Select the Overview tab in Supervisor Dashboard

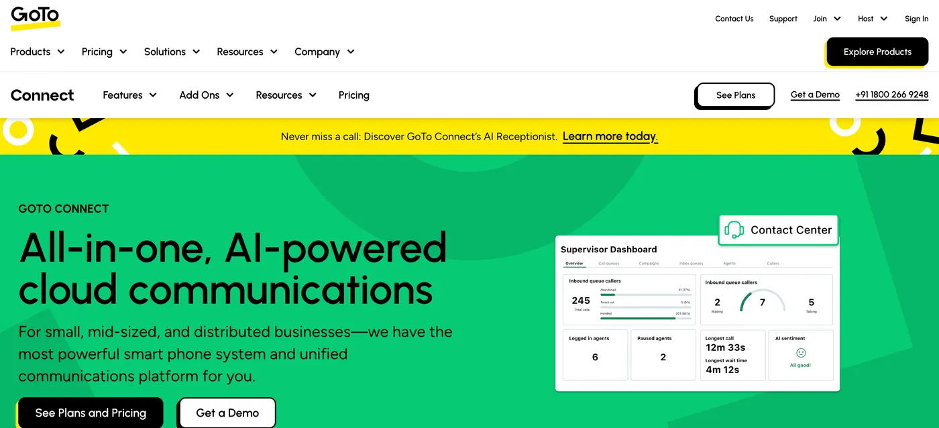pos(573,264)
